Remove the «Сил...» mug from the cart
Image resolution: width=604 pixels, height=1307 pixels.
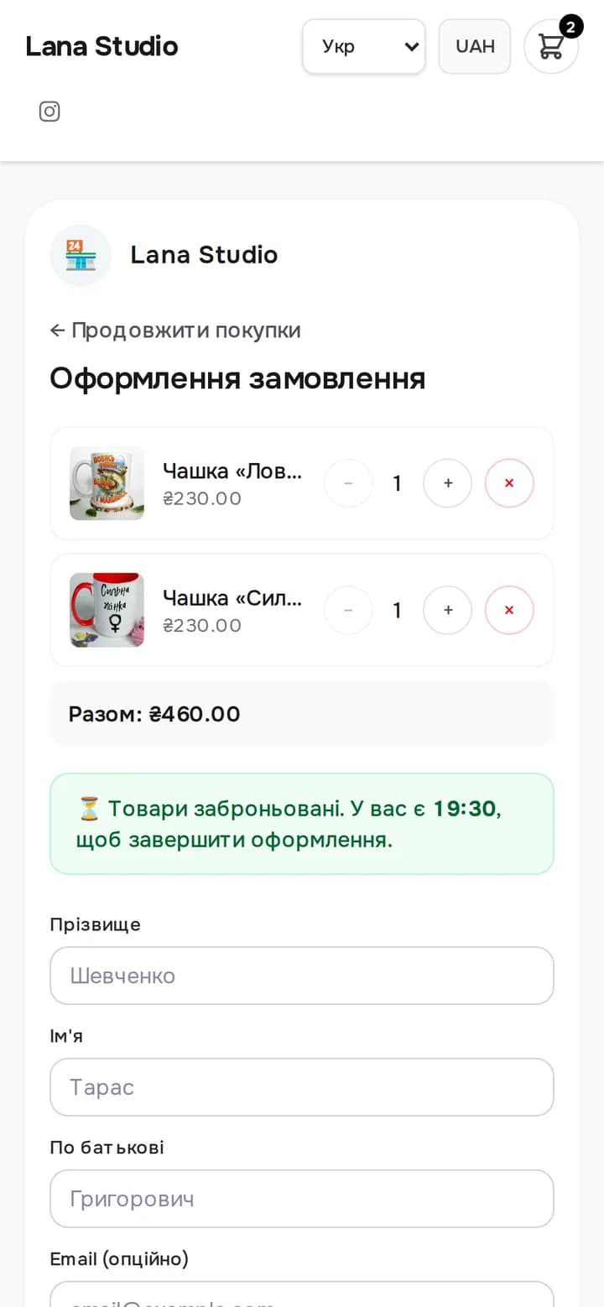point(509,610)
